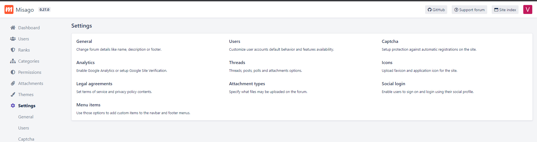
Task: Open the user avatar menu
Action: point(527,9)
